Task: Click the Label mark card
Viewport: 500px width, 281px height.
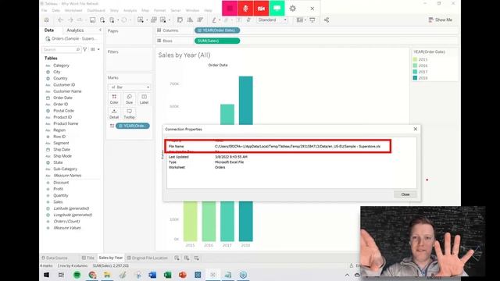Action: pos(144,99)
